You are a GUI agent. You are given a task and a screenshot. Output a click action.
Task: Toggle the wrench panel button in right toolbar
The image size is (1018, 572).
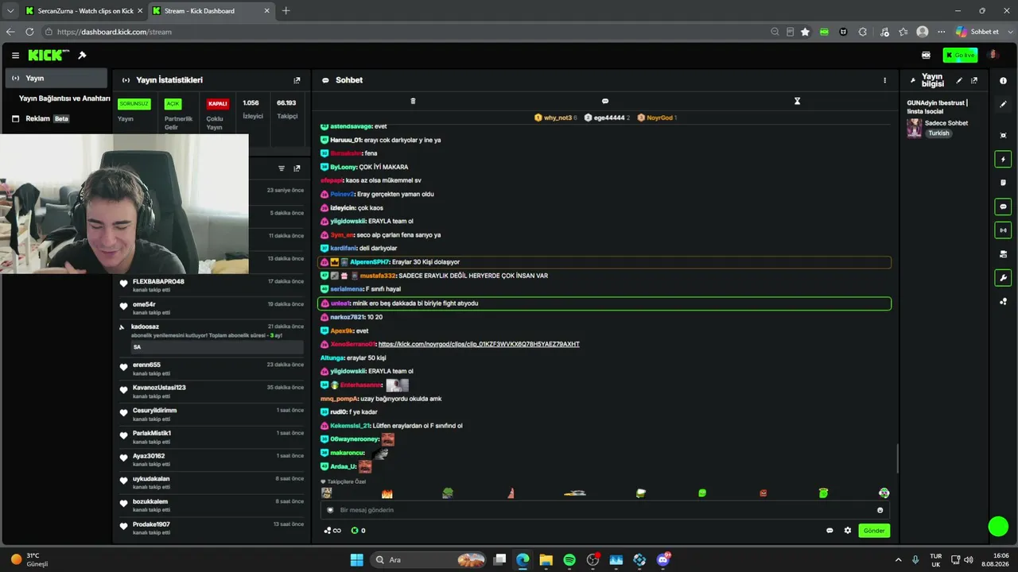pyautogui.click(x=1003, y=278)
